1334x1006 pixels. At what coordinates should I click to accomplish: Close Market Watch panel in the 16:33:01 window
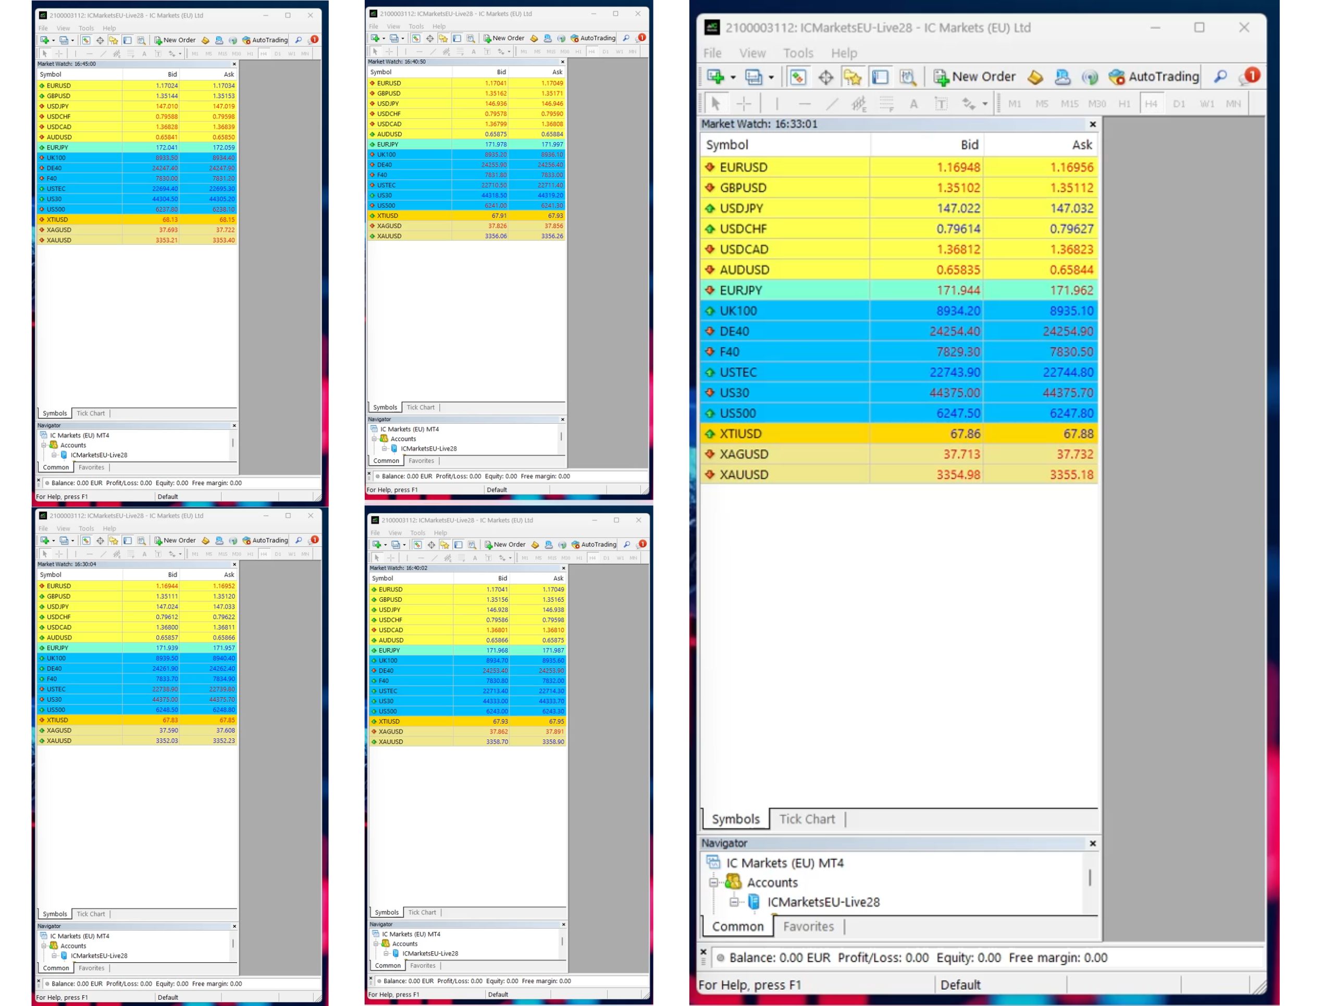1093,124
